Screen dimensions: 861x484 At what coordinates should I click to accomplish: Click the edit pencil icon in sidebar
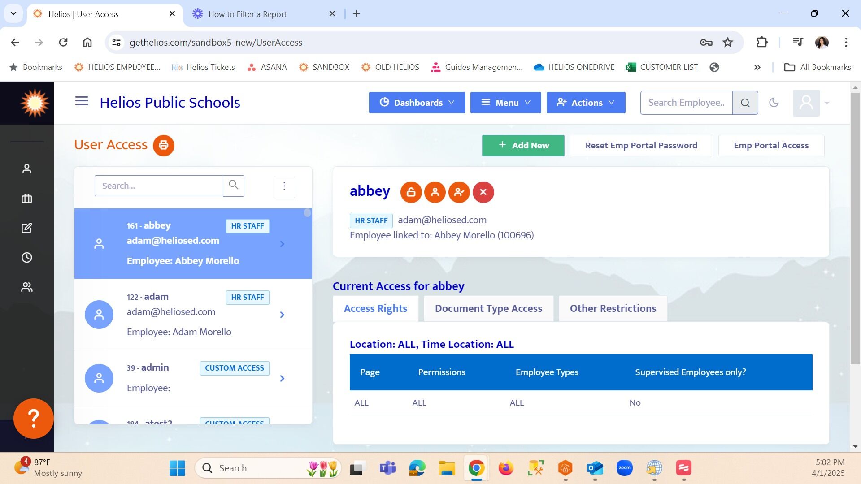pos(27,228)
